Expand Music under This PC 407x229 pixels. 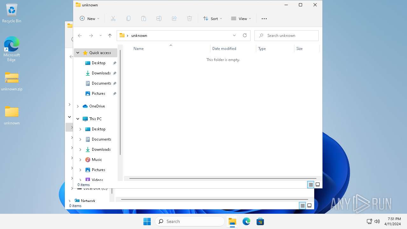pos(80,160)
